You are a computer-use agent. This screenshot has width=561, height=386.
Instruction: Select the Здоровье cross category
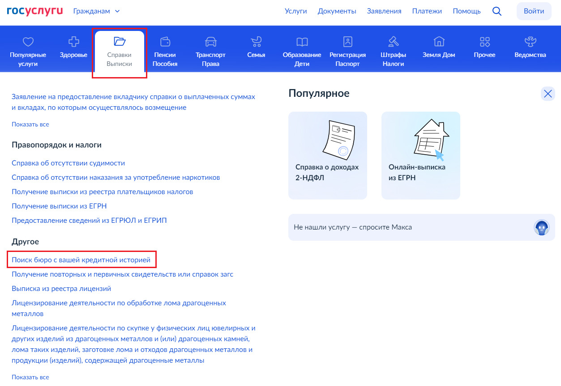(x=73, y=47)
